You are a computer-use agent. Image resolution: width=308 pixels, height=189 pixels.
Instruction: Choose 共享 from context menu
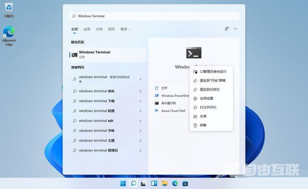click(211, 117)
